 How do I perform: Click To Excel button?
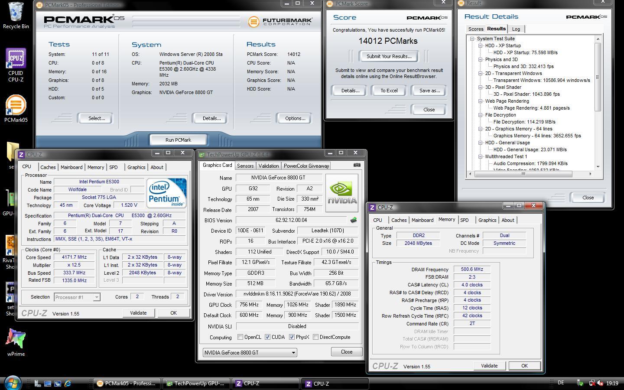[x=389, y=91]
